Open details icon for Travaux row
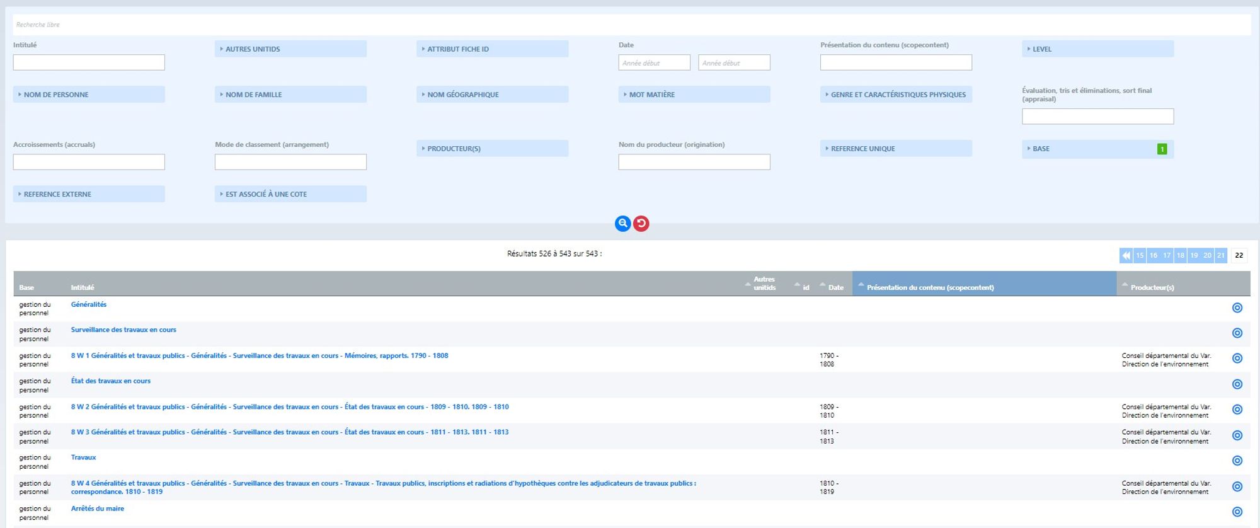Screen dimensions: 1260x528 1237,461
